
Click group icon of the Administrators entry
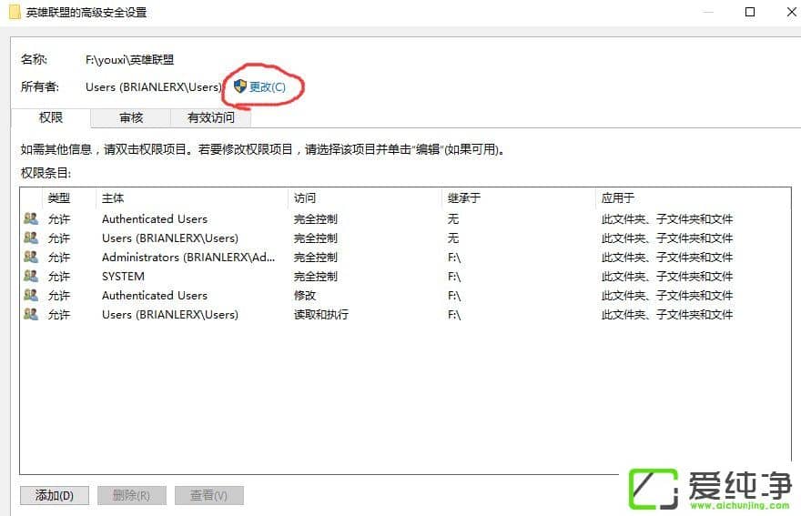pos(31,257)
